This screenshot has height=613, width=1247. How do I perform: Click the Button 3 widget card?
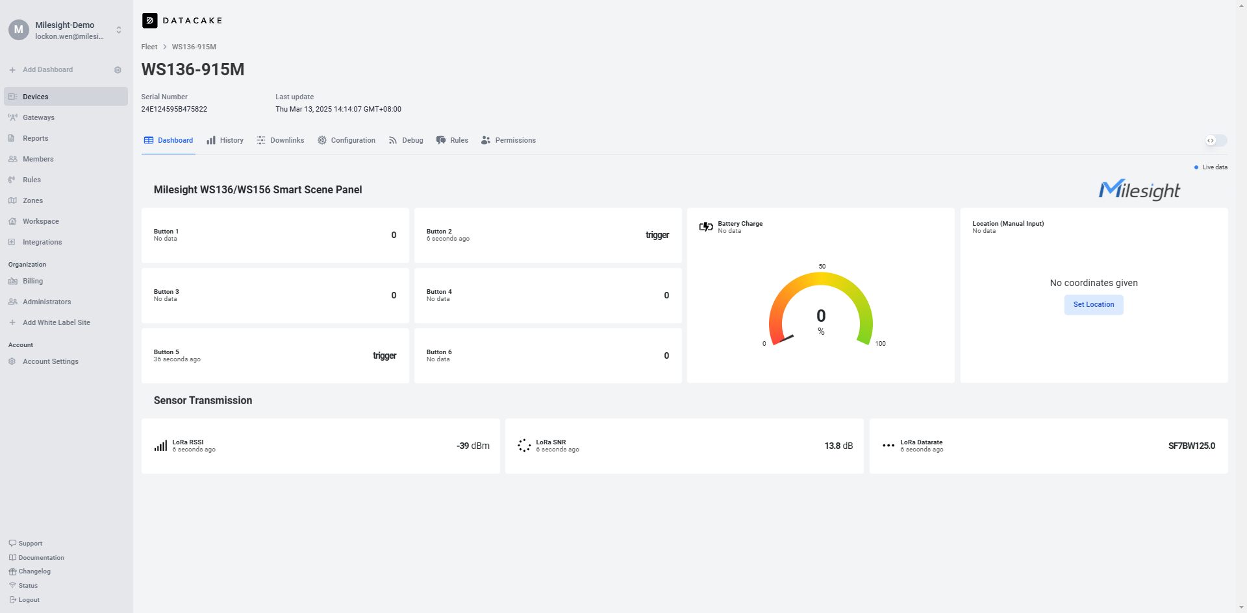[275, 295]
